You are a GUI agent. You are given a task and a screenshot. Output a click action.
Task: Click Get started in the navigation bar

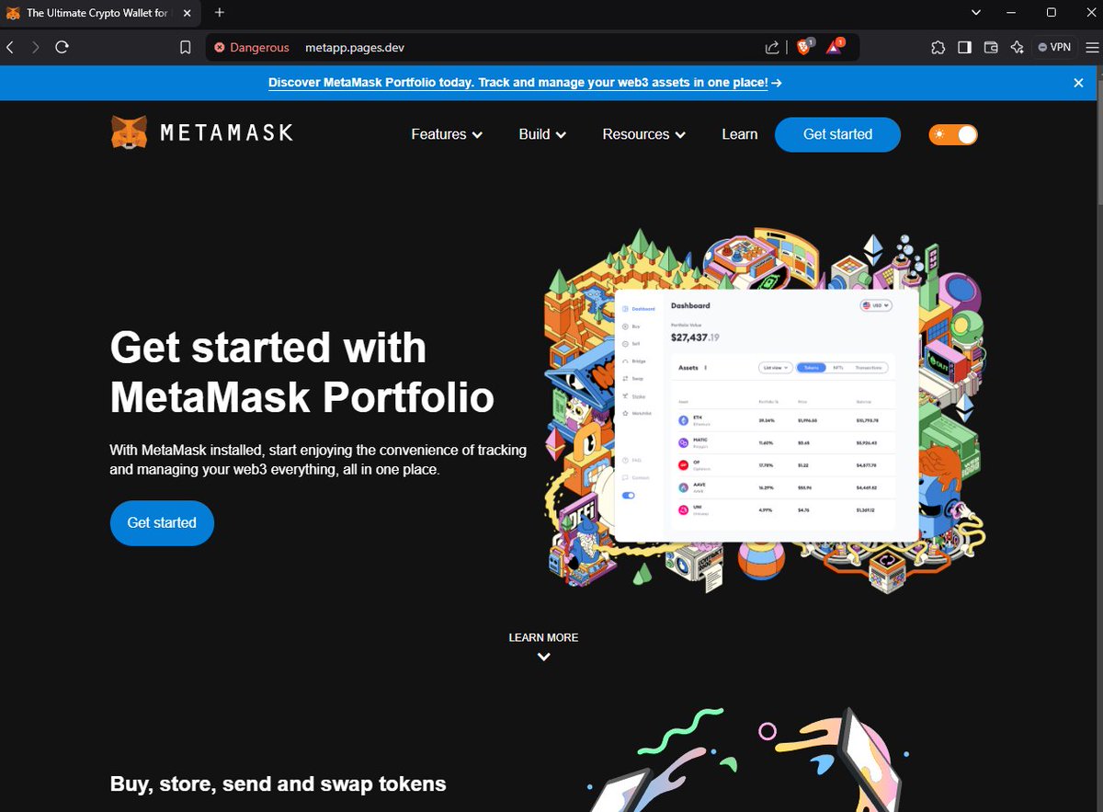837,134
